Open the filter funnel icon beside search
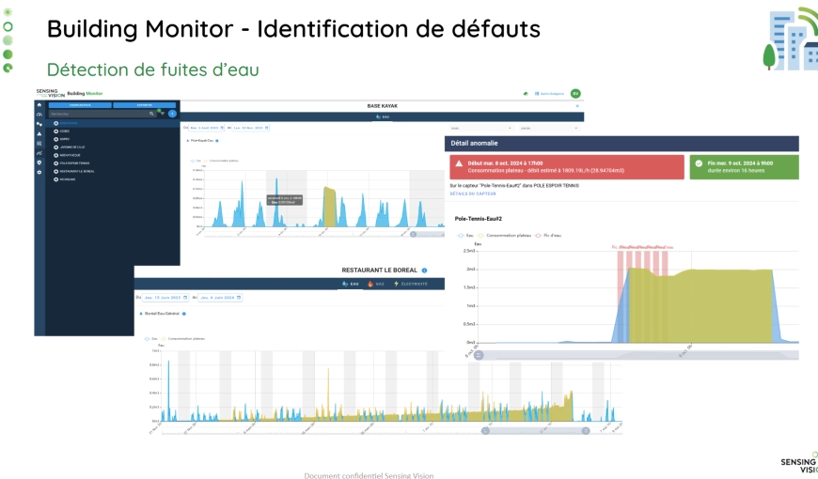Viewport: 818px width, 479px height. click(x=162, y=113)
